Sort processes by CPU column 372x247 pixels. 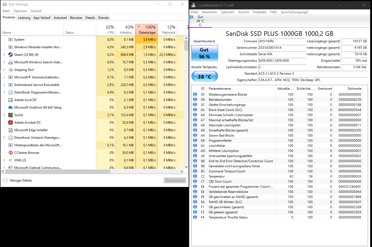[x=106, y=30]
